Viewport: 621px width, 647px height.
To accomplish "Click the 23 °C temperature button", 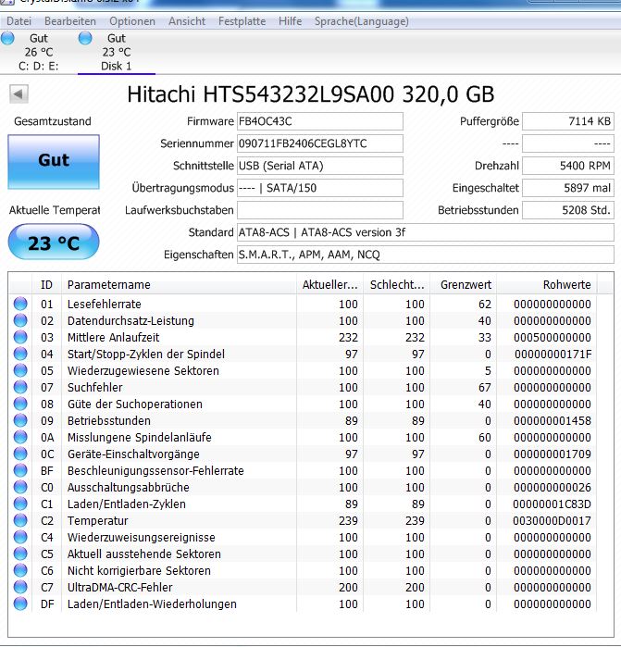I will [x=54, y=243].
